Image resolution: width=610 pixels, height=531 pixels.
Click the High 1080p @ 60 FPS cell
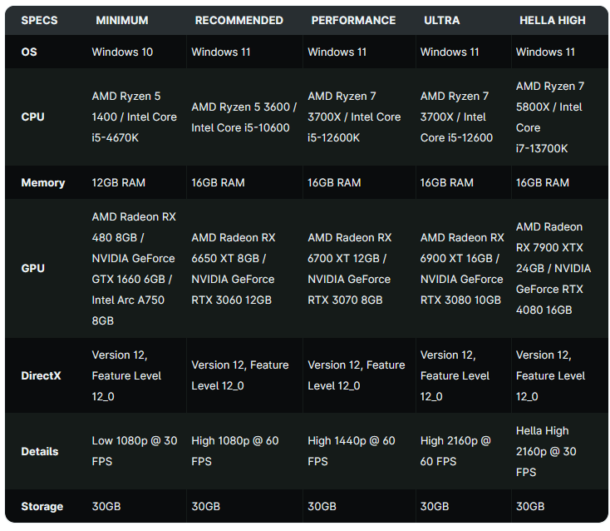tap(234, 451)
